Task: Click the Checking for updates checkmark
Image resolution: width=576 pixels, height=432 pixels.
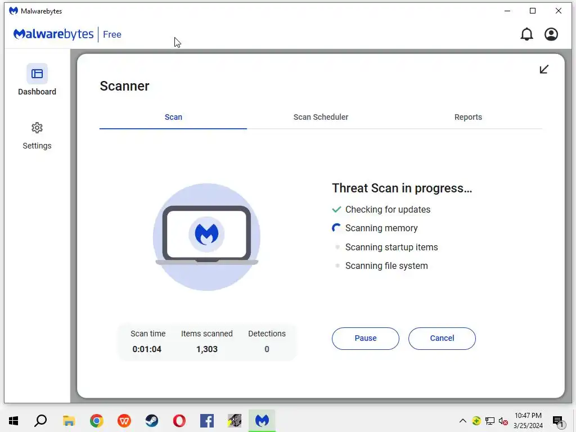Action: click(336, 209)
